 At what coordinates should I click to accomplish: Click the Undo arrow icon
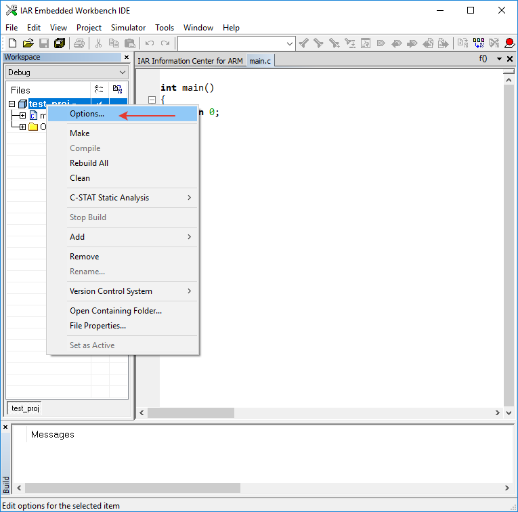coord(150,43)
